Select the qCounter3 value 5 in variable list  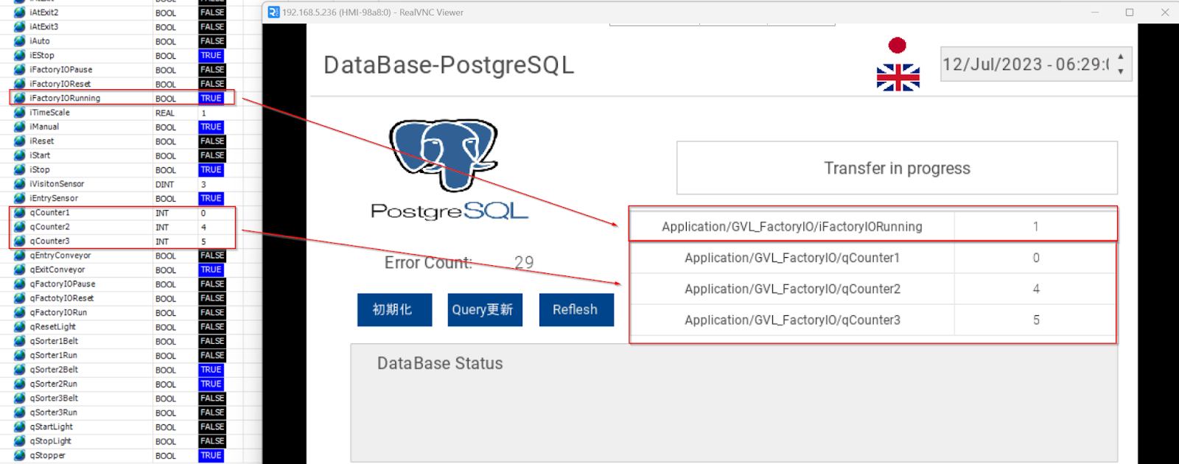(204, 241)
